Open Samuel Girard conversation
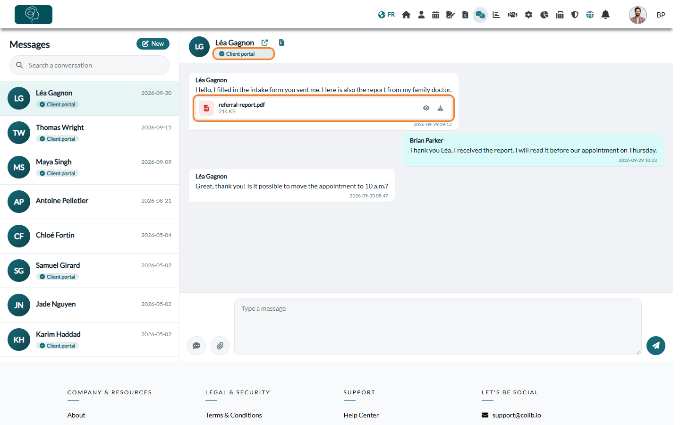The image size is (680, 425). pos(90,271)
